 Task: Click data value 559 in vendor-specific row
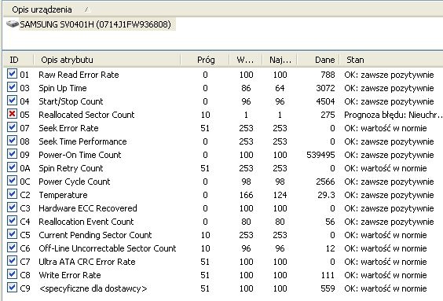tap(328, 288)
